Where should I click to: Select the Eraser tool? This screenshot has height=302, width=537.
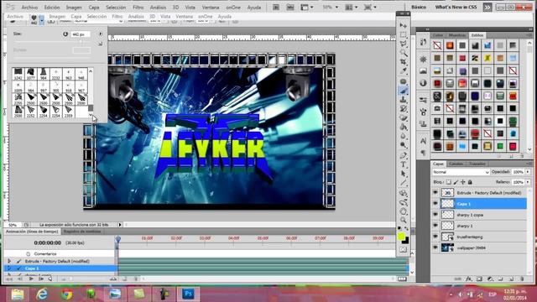(404, 117)
